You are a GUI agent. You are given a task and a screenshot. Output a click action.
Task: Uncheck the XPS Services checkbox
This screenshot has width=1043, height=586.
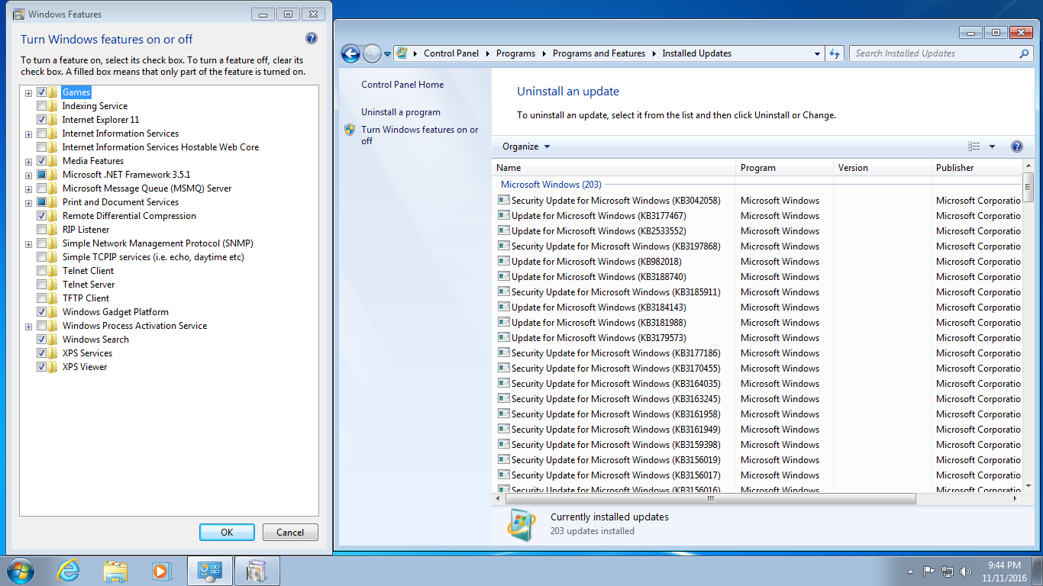point(41,353)
